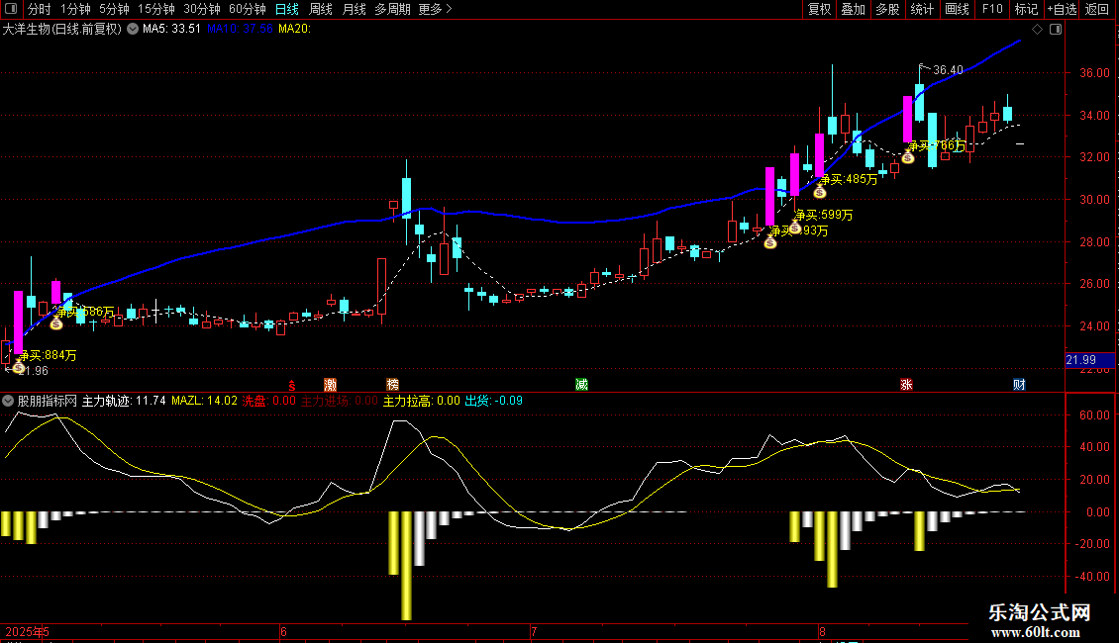The height and width of the screenshot is (643, 1119).
Task: Click the 36.40 high price label
Action: pyautogui.click(x=948, y=70)
